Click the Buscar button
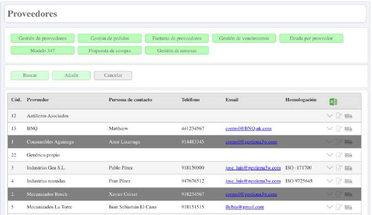The image size is (372, 215). [x=30, y=75]
